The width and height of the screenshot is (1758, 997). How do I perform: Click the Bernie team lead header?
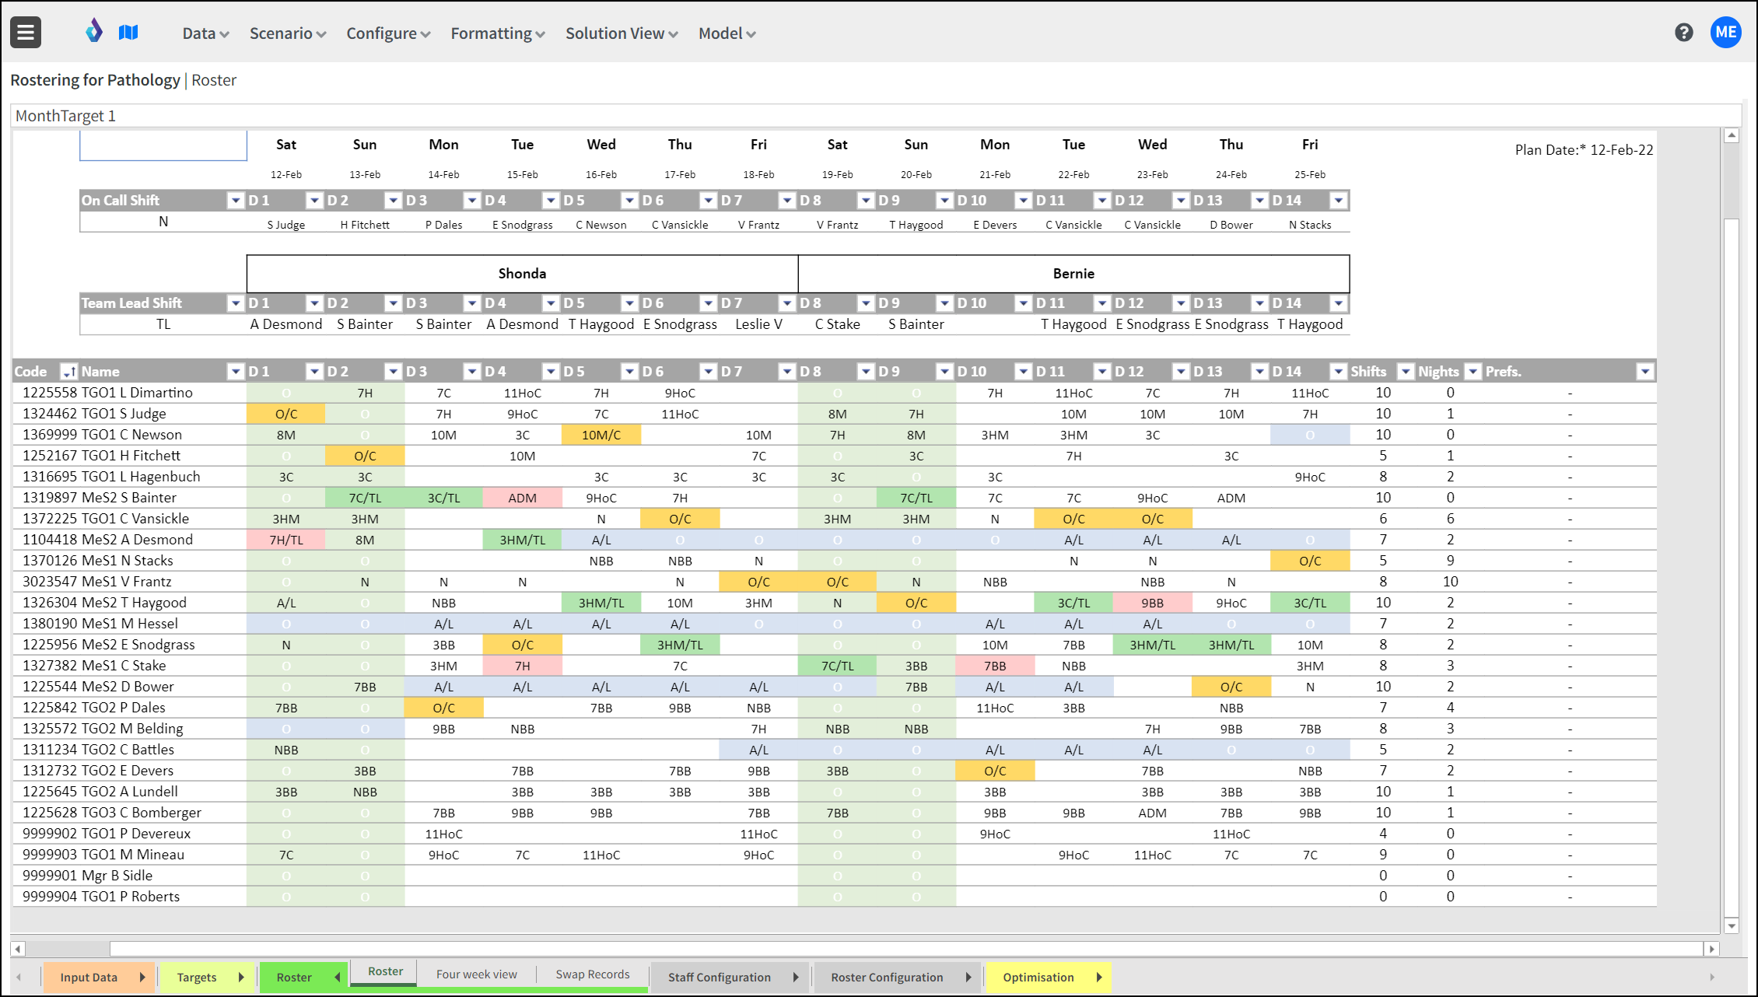pos(1073,274)
